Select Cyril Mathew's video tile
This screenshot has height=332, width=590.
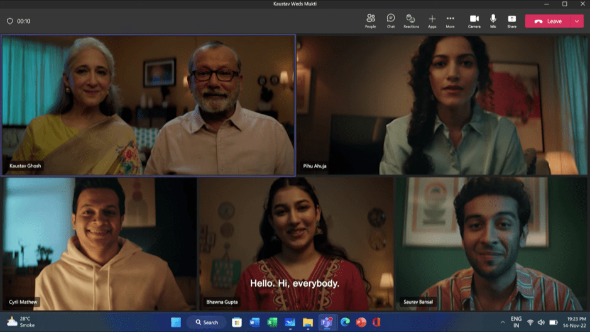[99, 244]
